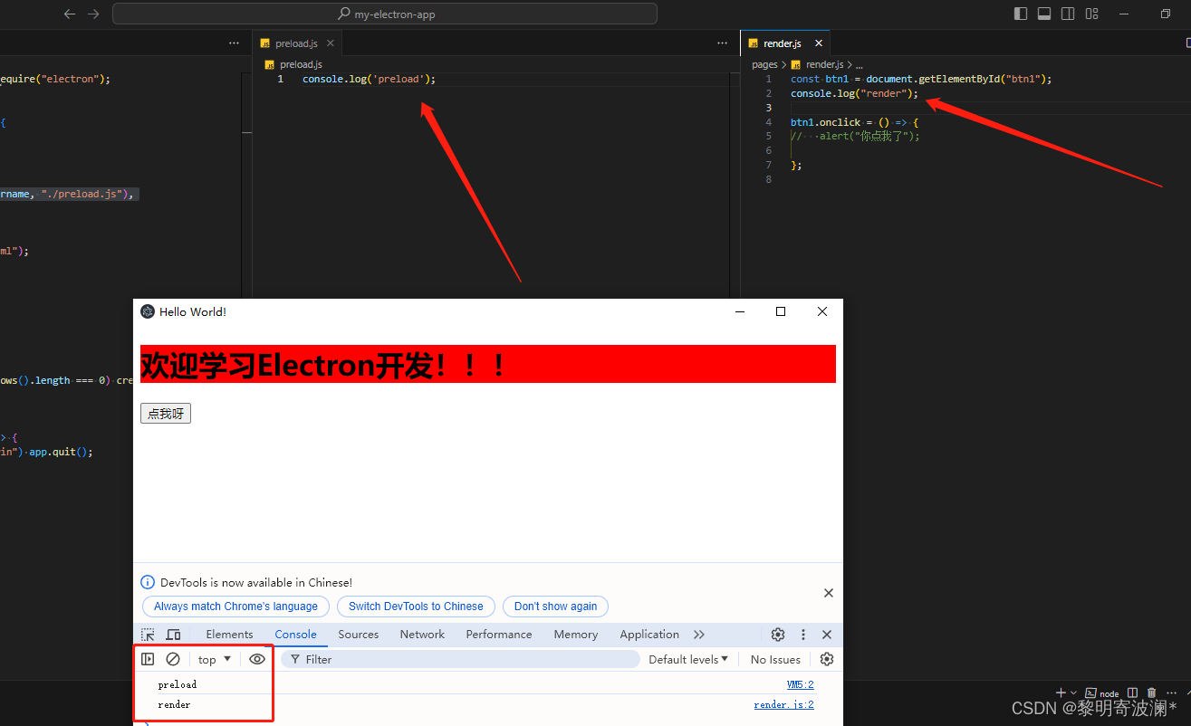Toggle VS Code bottom panel layout icon
The height and width of the screenshot is (726, 1191).
pyautogui.click(x=1044, y=14)
